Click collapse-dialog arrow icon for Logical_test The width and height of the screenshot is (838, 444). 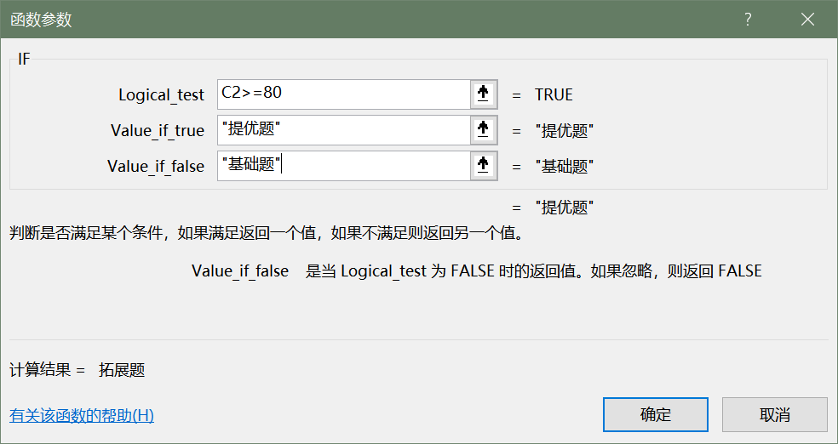pos(483,94)
